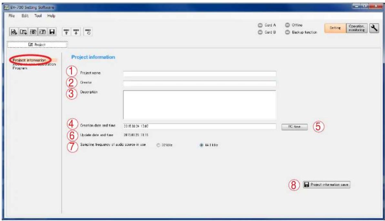Select Program in the sidebar
Image resolution: width=385 pixels, height=221 pixels.
click(x=20, y=68)
